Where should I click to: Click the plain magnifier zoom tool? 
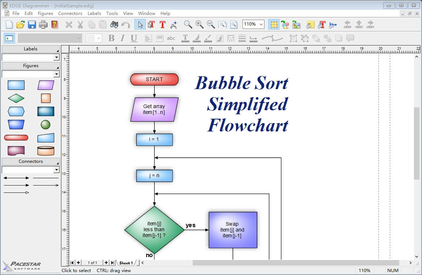coord(188,25)
